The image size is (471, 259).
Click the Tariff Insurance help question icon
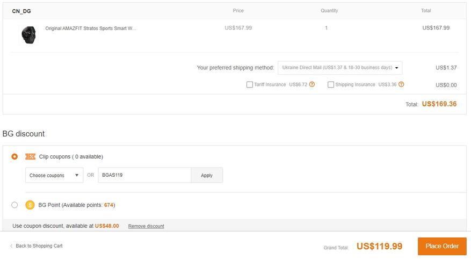click(312, 84)
